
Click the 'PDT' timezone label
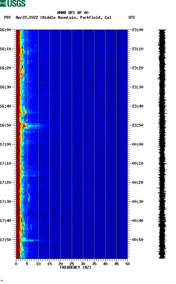(8, 17)
